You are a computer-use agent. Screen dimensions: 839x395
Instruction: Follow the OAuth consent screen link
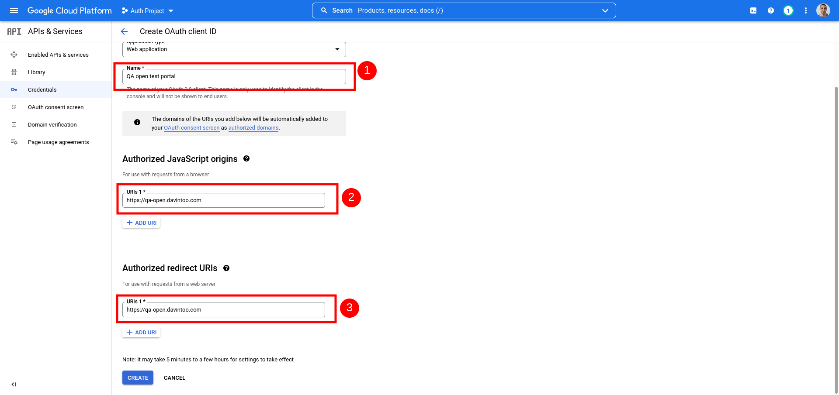click(x=192, y=128)
